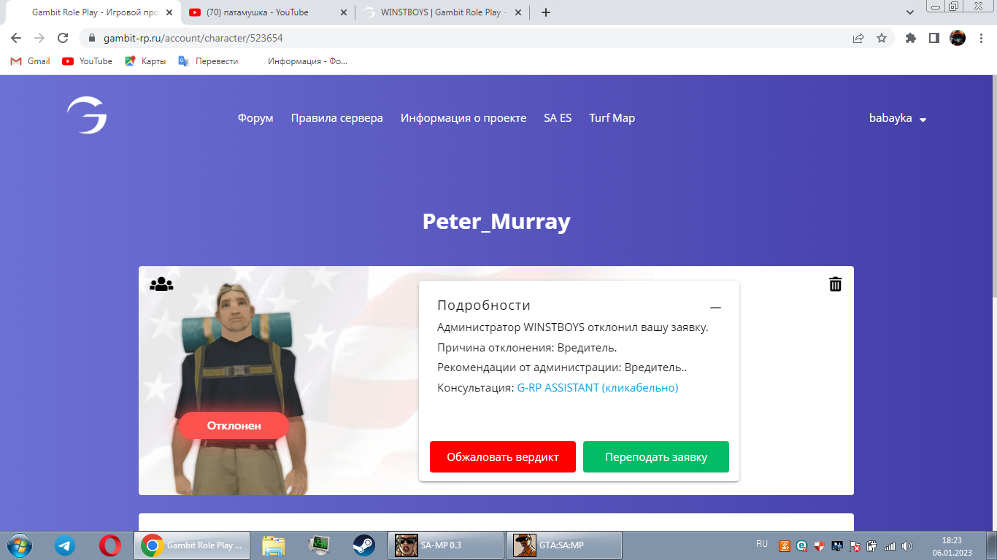Reload the page in the browser
This screenshot has width=997, height=560.
pyautogui.click(x=63, y=38)
